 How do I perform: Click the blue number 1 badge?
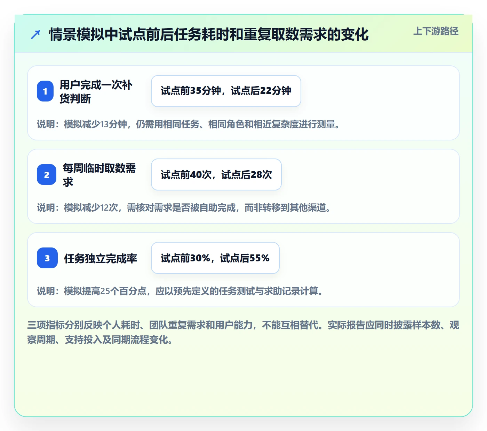(x=45, y=91)
